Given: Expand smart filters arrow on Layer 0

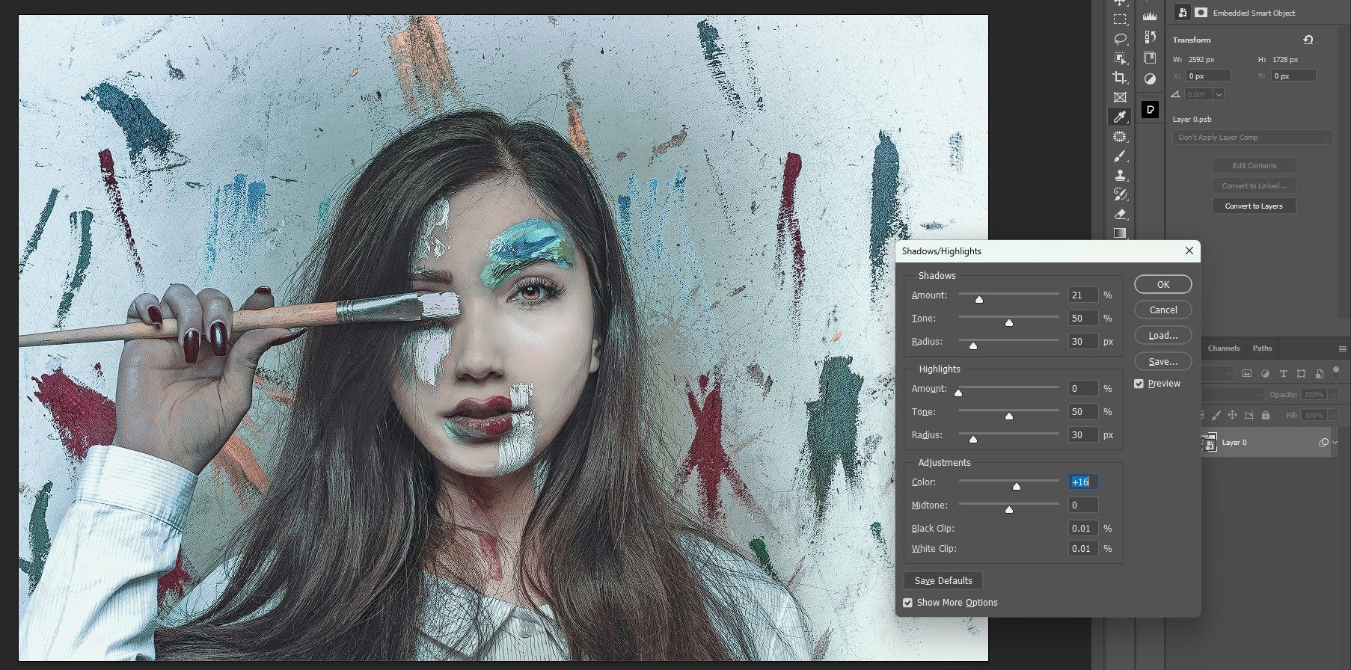Looking at the screenshot, I should pos(1335,443).
